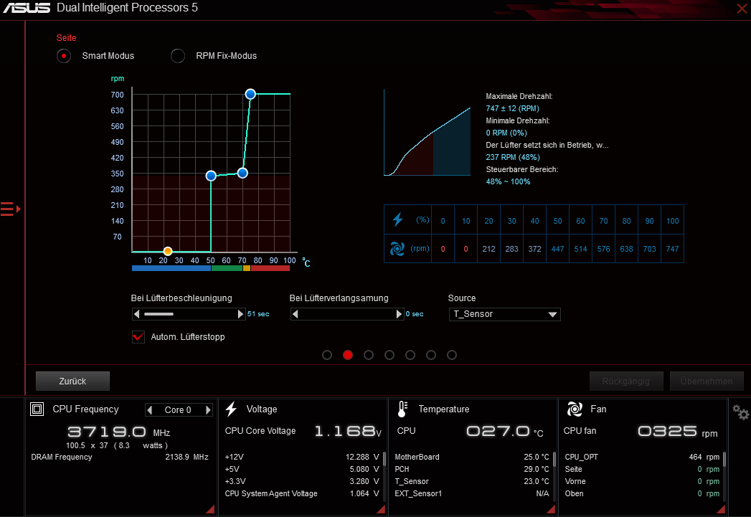
Task: Click the 237 RPM (48%) start value
Action: click(x=512, y=158)
